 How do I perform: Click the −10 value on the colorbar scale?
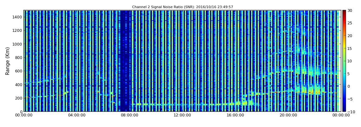tap(351, 111)
